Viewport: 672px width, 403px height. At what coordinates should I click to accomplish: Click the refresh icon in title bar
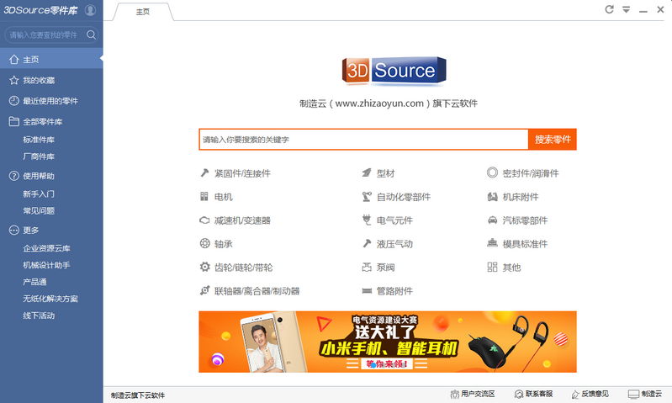(x=610, y=9)
